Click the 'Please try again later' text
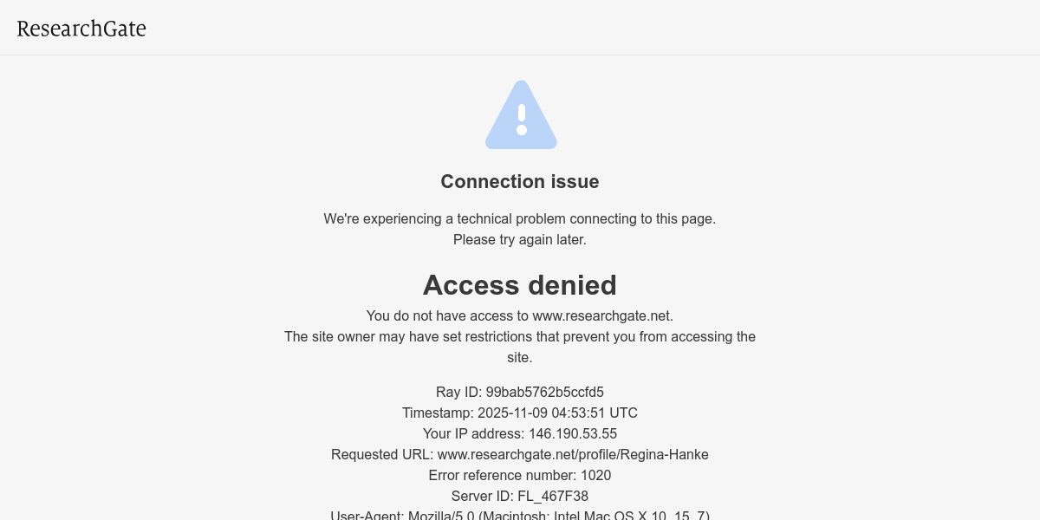This screenshot has width=1040, height=520. [x=520, y=239]
